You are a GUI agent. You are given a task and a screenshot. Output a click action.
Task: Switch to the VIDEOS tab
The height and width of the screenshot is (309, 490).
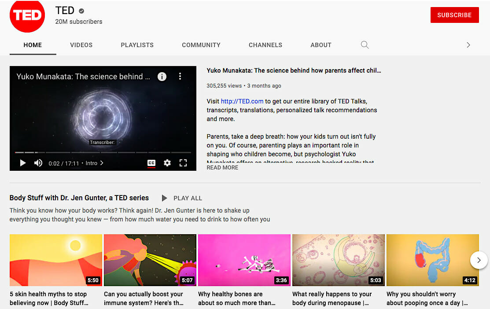[x=81, y=45]
